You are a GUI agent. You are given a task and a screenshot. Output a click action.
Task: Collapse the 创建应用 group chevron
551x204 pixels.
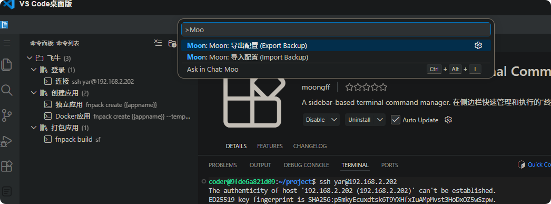tap(34, 93)
